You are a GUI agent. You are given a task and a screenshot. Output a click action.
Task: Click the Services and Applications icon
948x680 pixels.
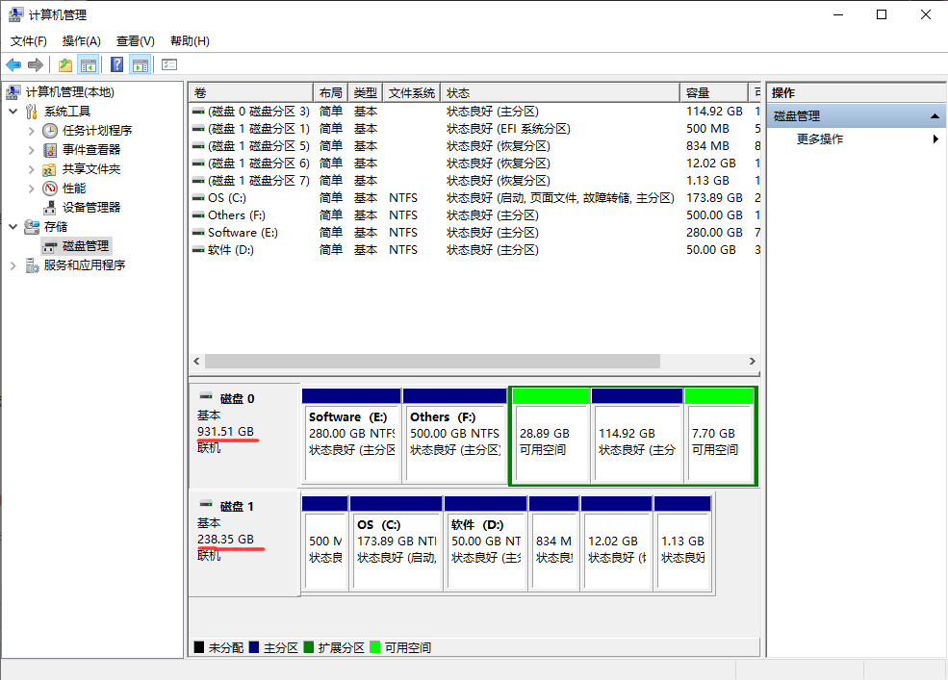32,265
